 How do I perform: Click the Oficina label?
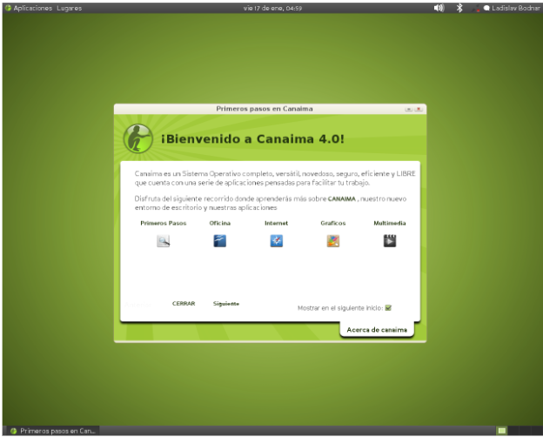coord(219,223)
